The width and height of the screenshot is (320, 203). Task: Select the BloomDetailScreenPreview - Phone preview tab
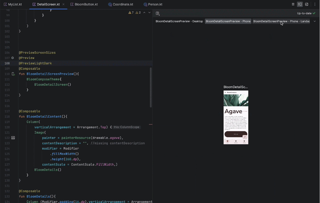coord(228,21)
